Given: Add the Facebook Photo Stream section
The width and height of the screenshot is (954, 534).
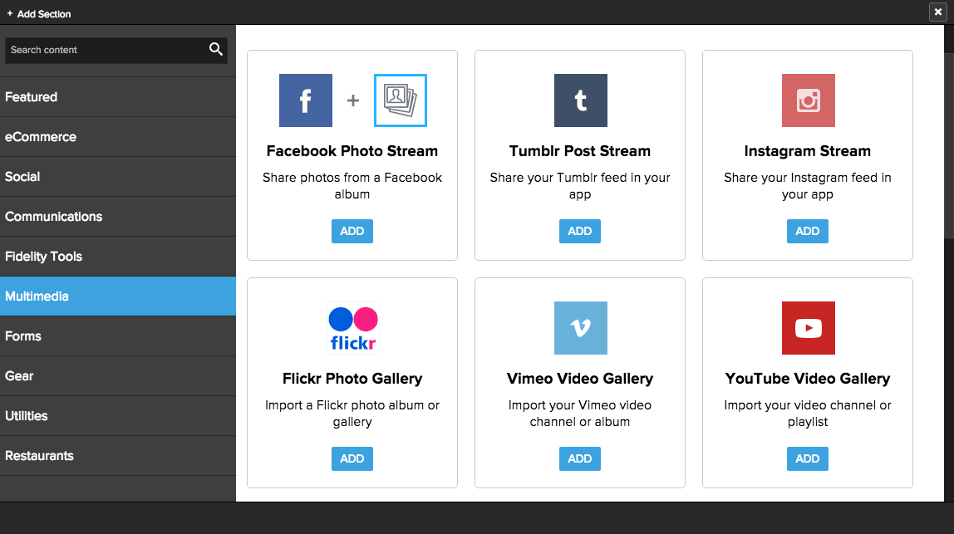Looking at the screenshot, I should click(x=352, y=231).
